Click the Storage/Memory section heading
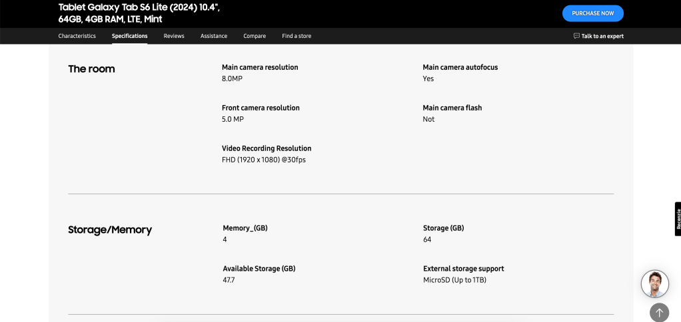The image size is (681, 322). (x=110, y=230)
